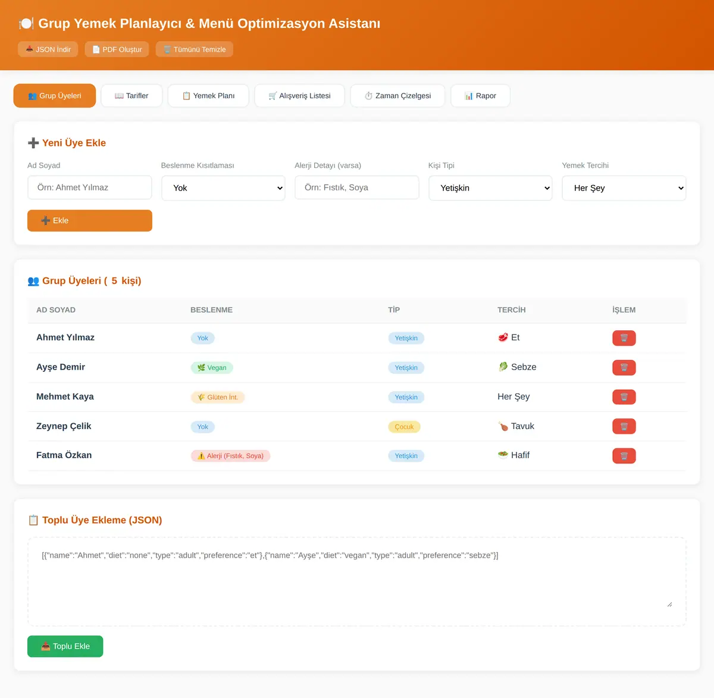Click the Glüten İnt. badge
The height and width of the screenshot is (698, 714).
tap(218, 397)
